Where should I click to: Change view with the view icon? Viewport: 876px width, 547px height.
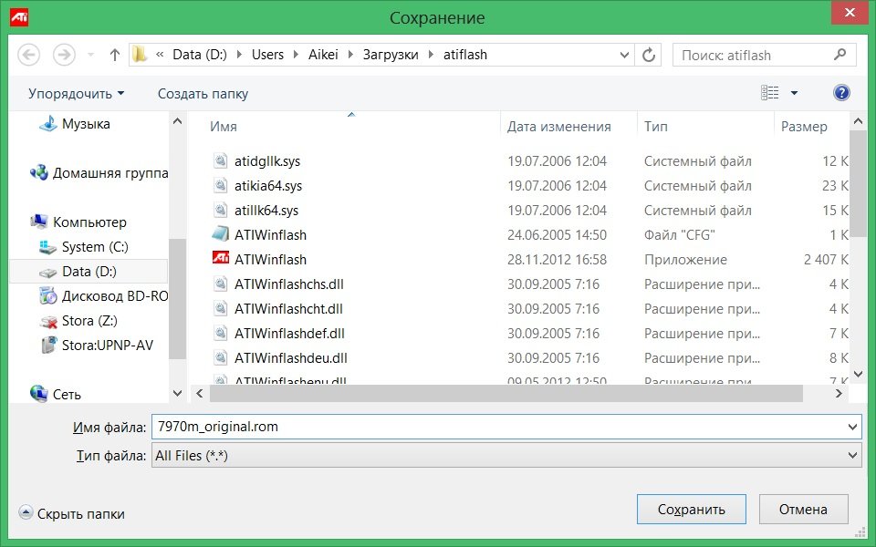point(770,93)
